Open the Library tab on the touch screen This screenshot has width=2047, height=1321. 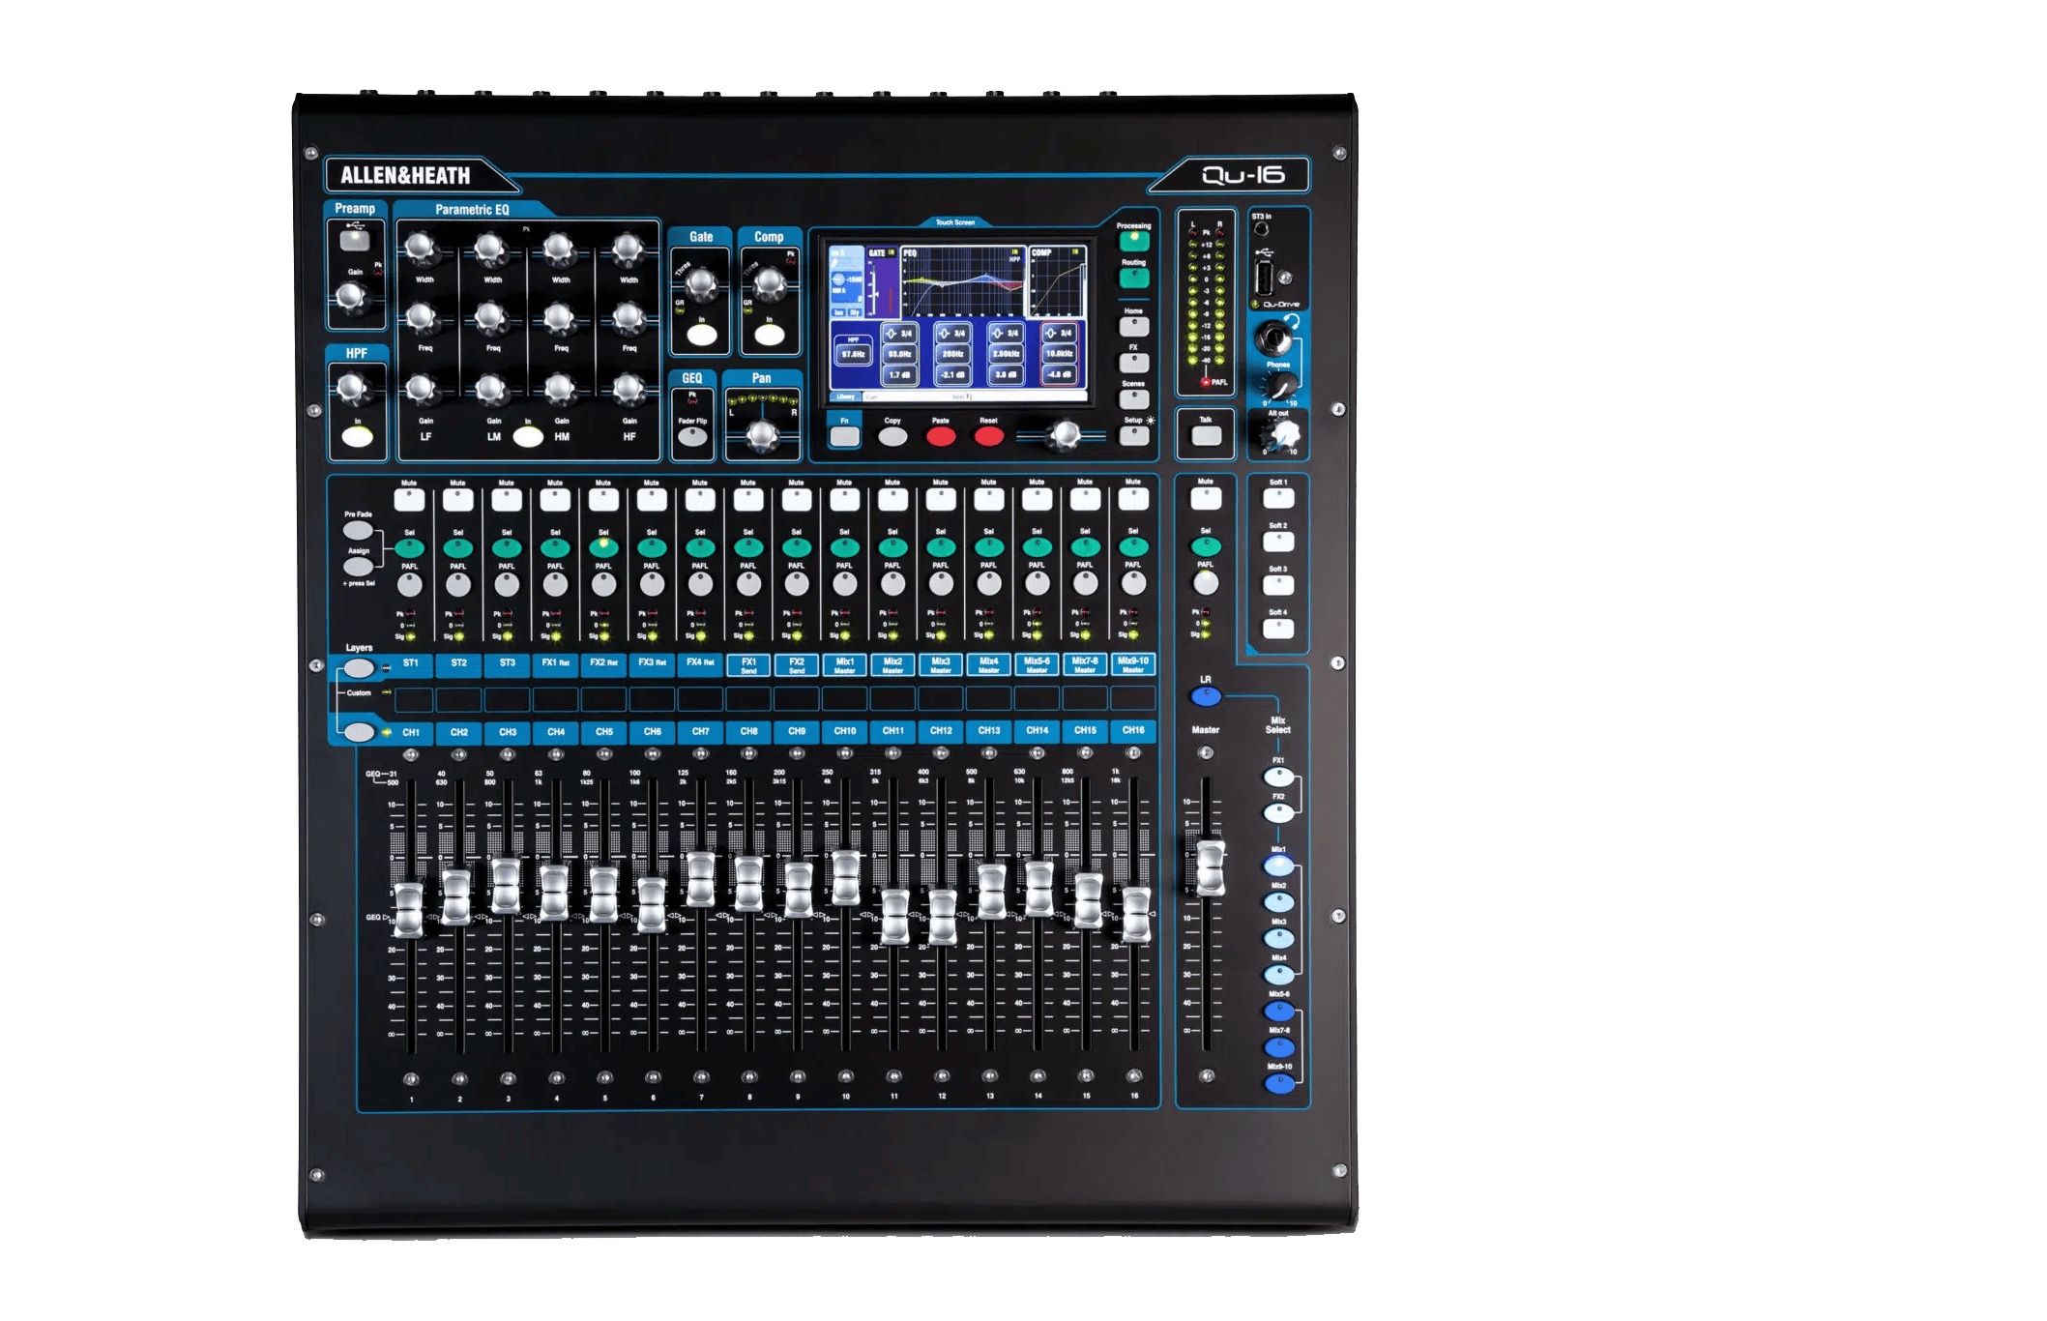click(846, 396)
